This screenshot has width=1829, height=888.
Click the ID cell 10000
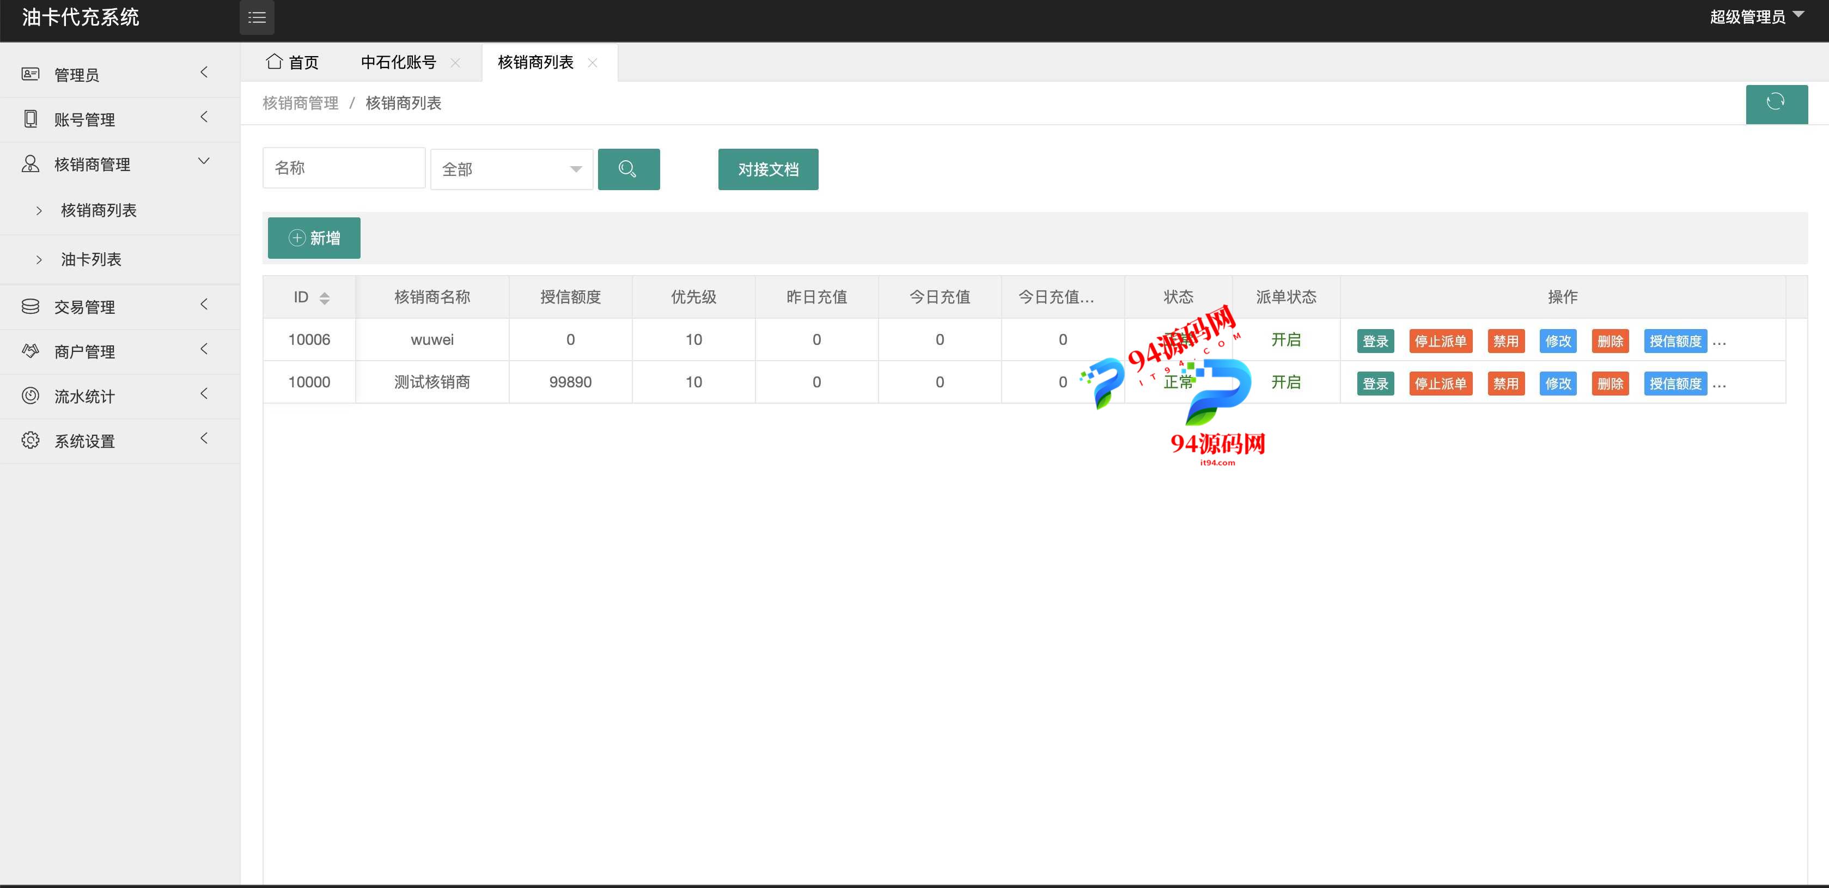click(309, 382)
